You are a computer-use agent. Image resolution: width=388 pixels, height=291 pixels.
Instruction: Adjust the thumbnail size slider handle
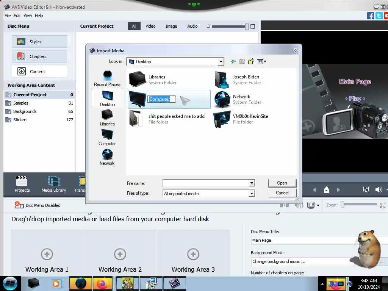(247, 27)
